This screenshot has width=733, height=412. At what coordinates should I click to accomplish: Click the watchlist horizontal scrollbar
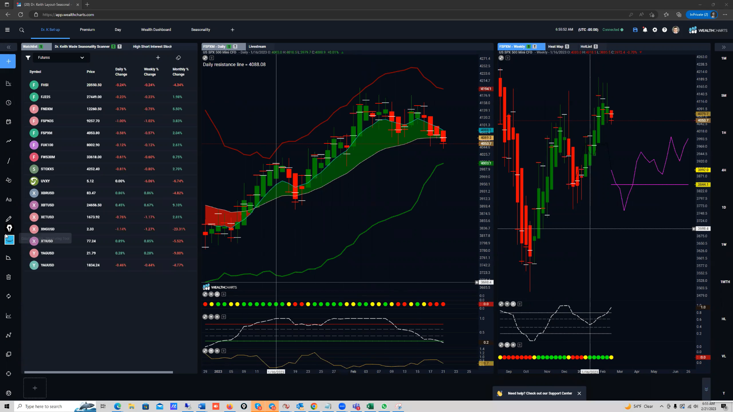98,372
